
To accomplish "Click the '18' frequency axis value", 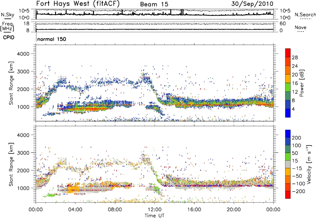I will (x=26, y=24).
